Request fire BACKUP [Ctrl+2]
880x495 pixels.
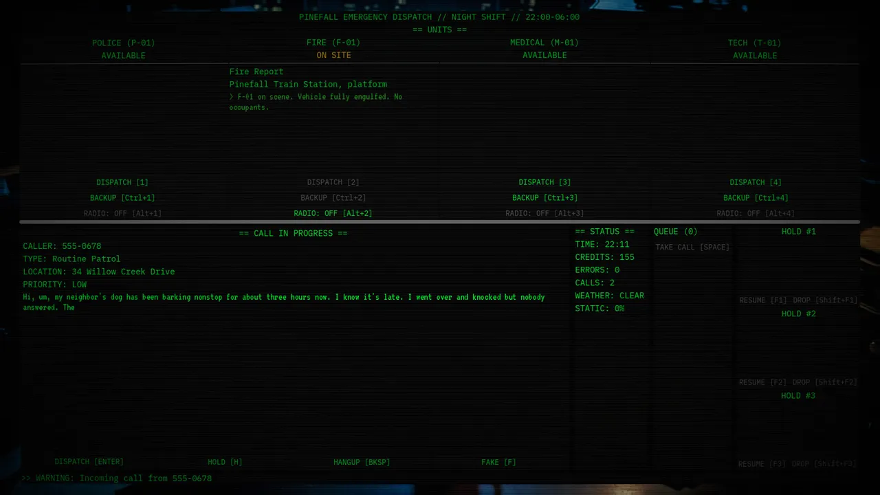(333, 198)
